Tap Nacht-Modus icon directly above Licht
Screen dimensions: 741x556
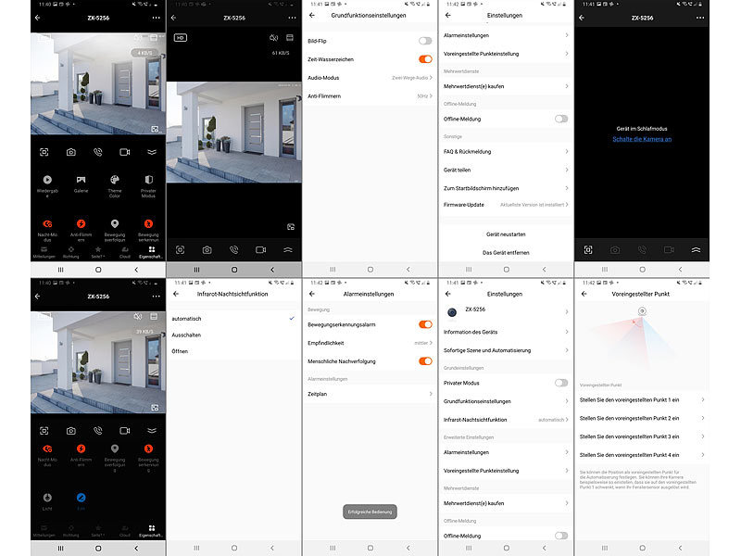tap(47, 449)
